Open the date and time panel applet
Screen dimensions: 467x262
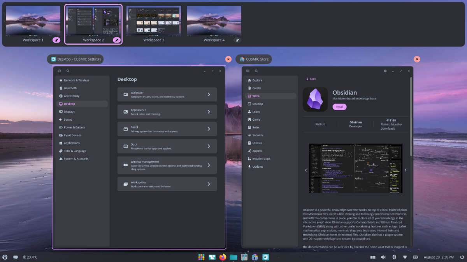438,257
